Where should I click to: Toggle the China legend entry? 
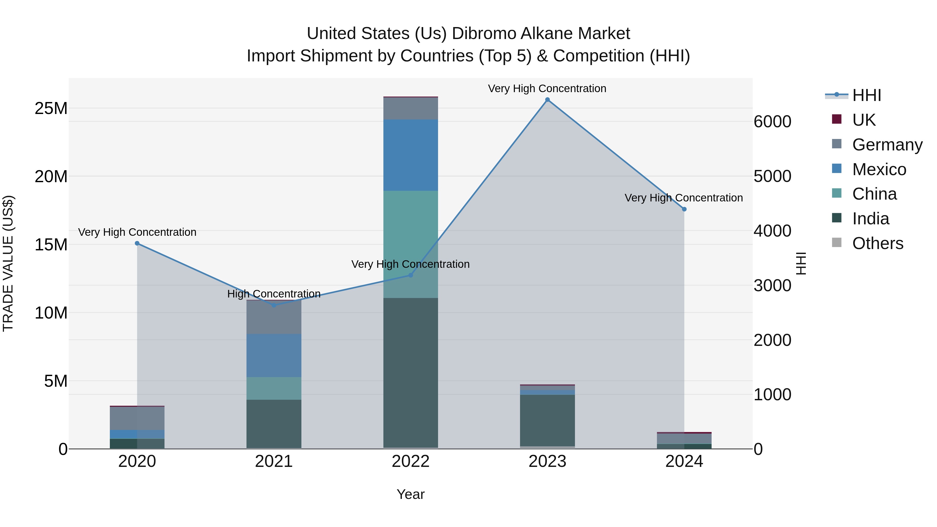pos(864,194)
